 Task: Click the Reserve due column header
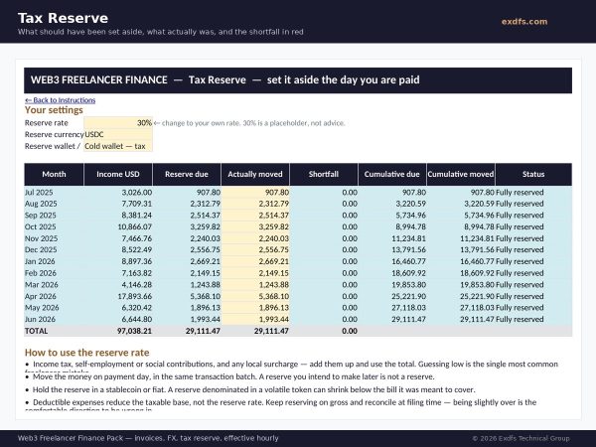coord(187,175)
